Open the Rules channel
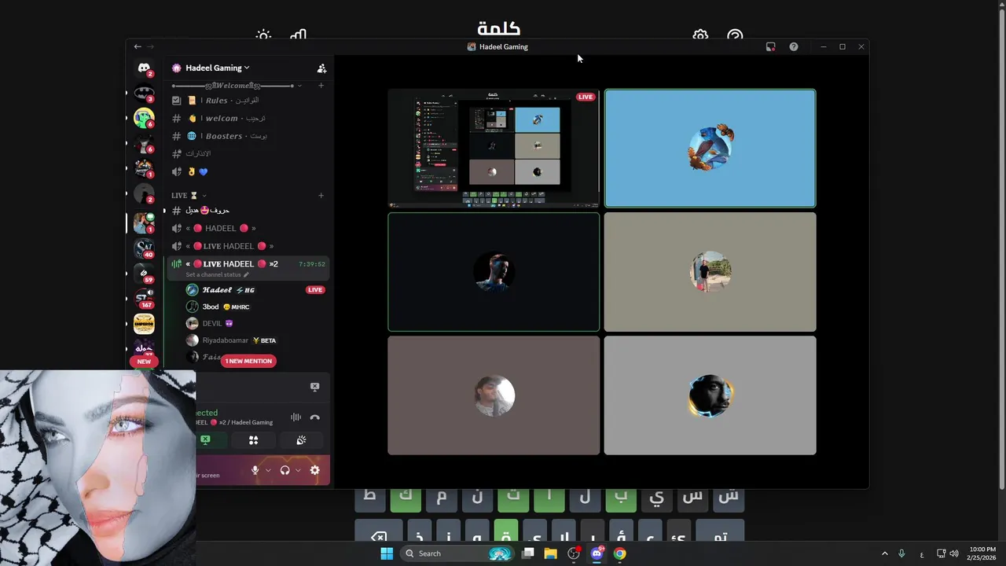The image size is (1006, 566). pyautogui.click(x=248, y=101)
